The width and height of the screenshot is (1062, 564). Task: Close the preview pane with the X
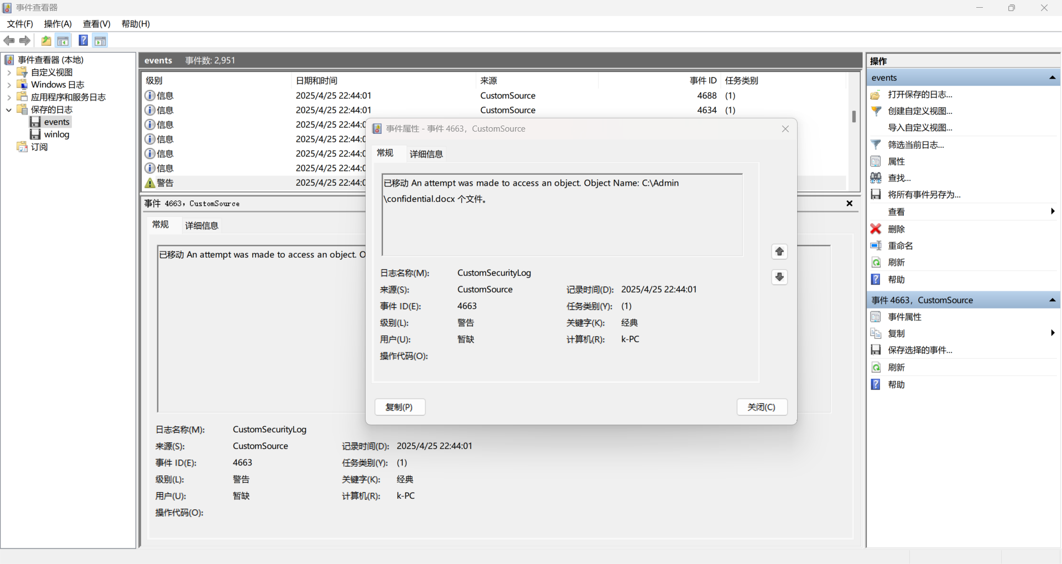[x=850, y=203]
